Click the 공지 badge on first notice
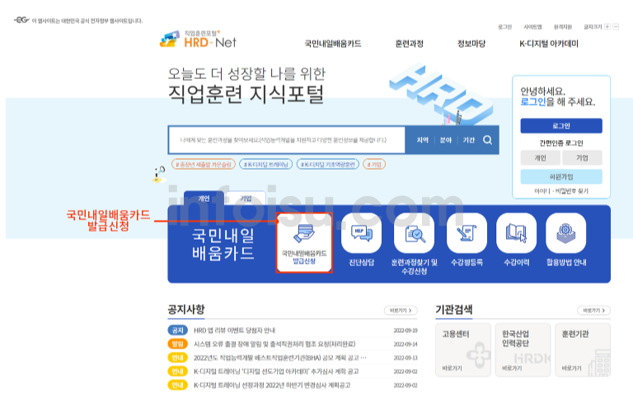 (x=178, y=330)
